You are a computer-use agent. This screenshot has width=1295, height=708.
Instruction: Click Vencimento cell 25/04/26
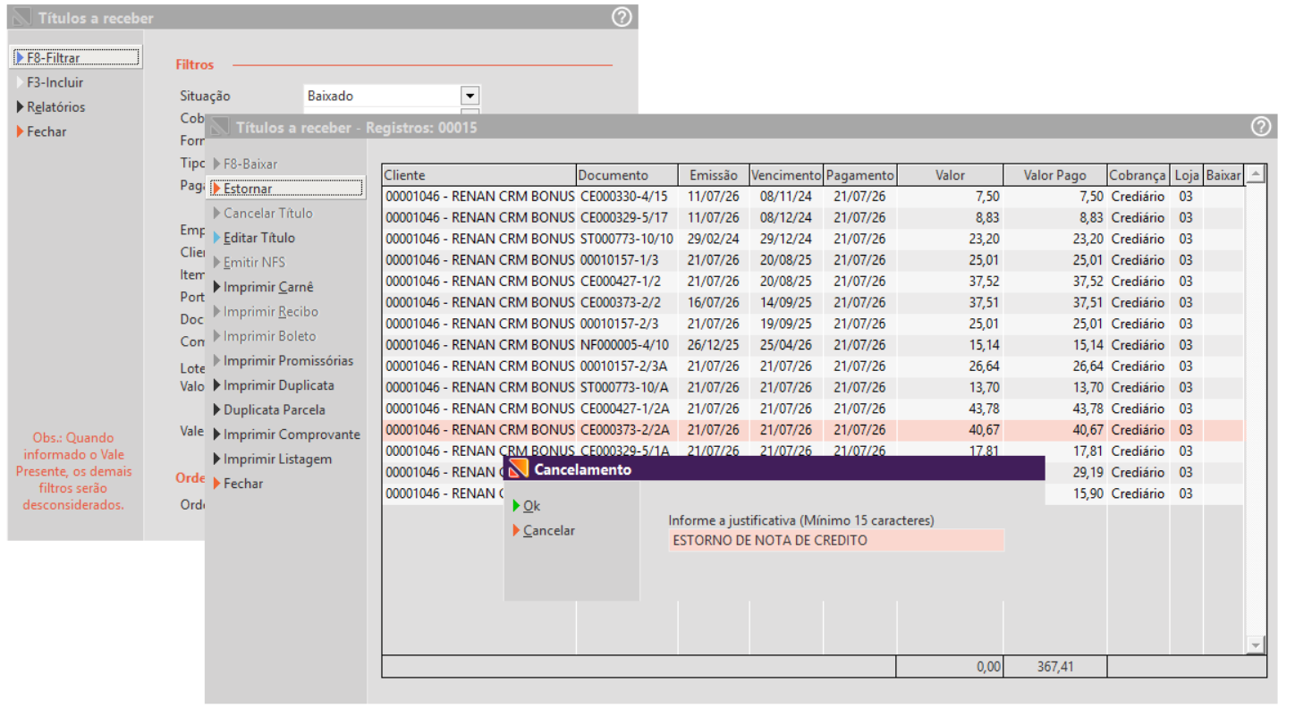tap(785, 345)
